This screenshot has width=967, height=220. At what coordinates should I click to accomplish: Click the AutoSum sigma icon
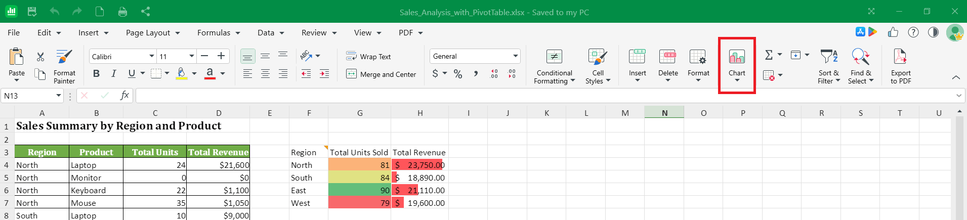point(769,55)
